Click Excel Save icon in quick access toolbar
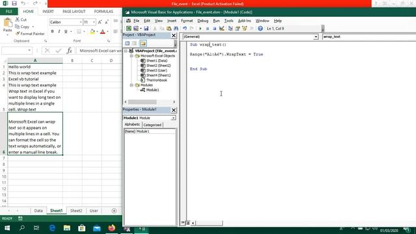This screenshot has height=234, width=416. tap(14, 3)
